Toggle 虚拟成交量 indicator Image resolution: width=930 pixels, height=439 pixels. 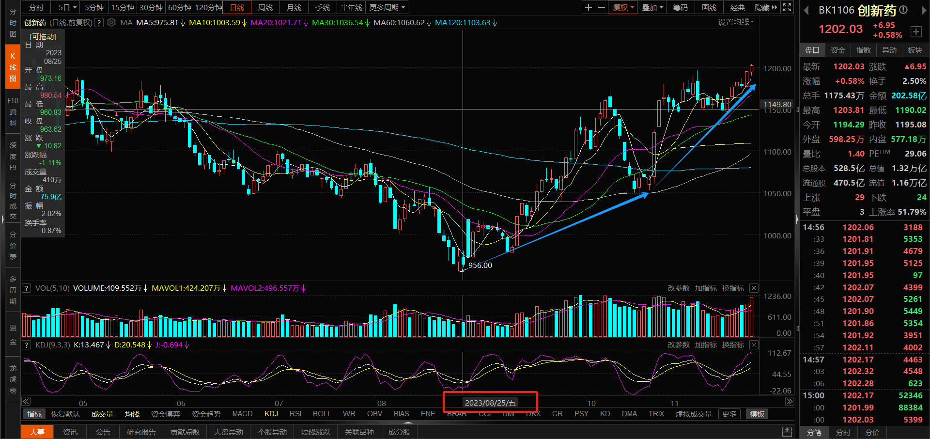tap(694, 414)
